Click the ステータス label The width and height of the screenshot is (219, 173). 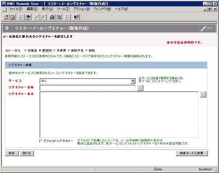click(x=13, y=50)
